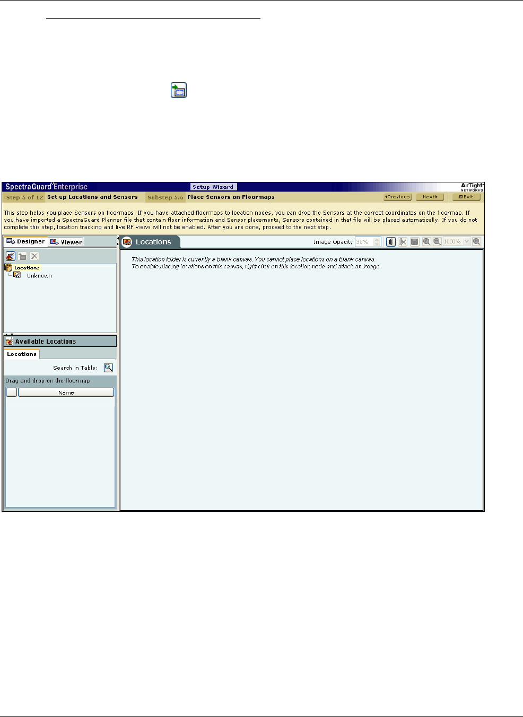
Task: Click the Available Locations panel header
Action: coord(60,341)
